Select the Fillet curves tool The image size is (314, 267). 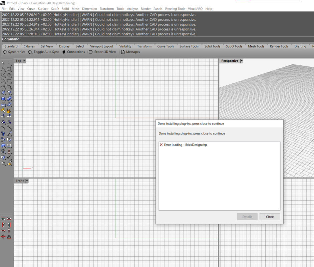(9, 87)
